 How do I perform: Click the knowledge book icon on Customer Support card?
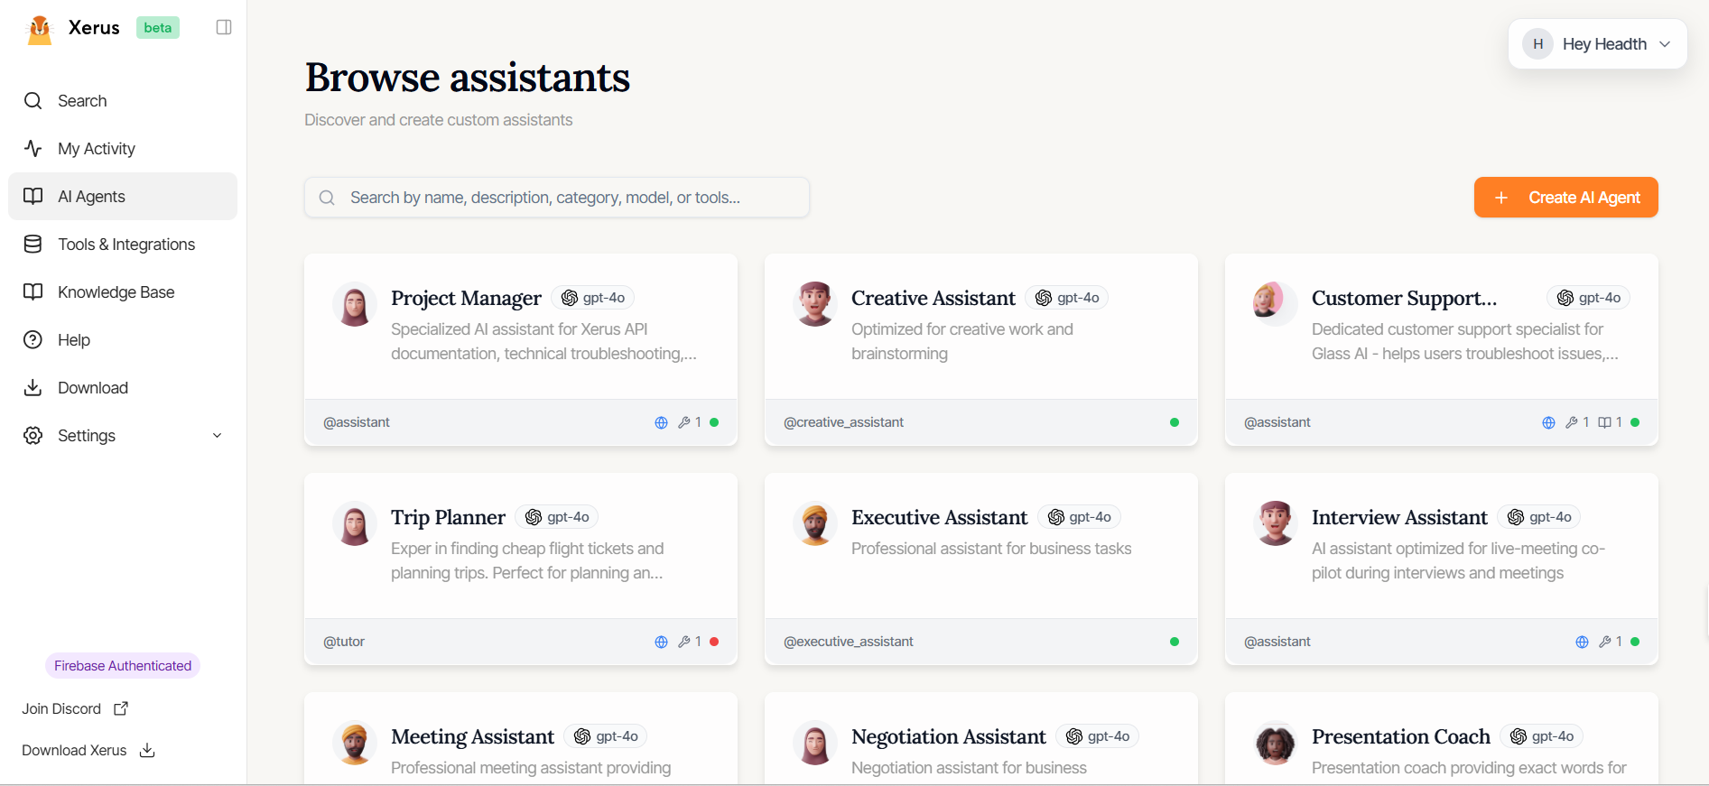1604,422
